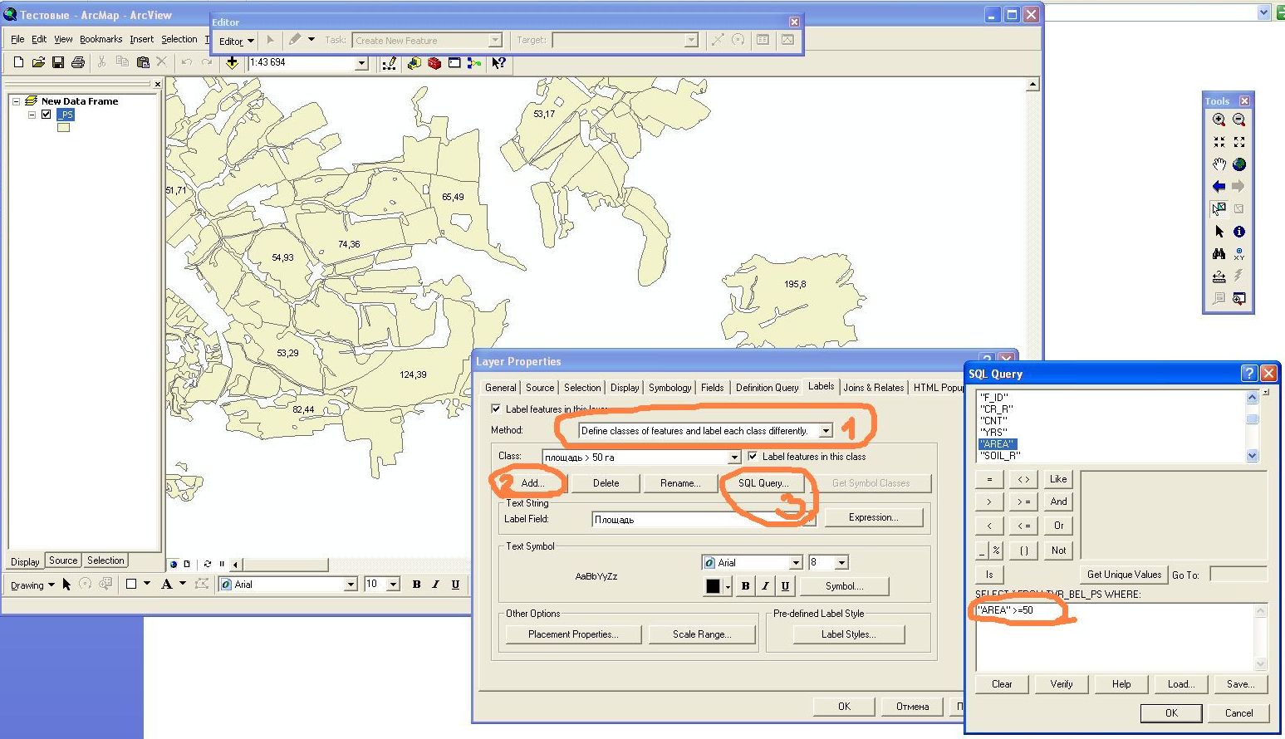This screenshot has width=1285, height=739.
Task: Toggle bold on the Drawing toolbar
Action: 416,585
